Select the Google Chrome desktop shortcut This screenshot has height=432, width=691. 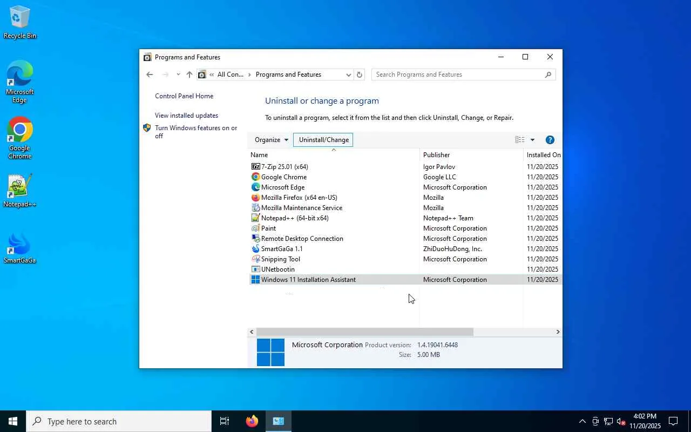(20, 138)
